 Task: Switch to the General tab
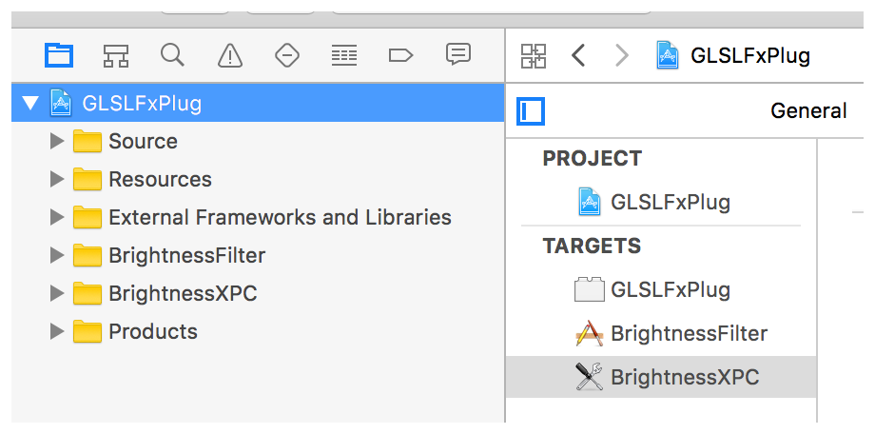(x=807, y=111)
